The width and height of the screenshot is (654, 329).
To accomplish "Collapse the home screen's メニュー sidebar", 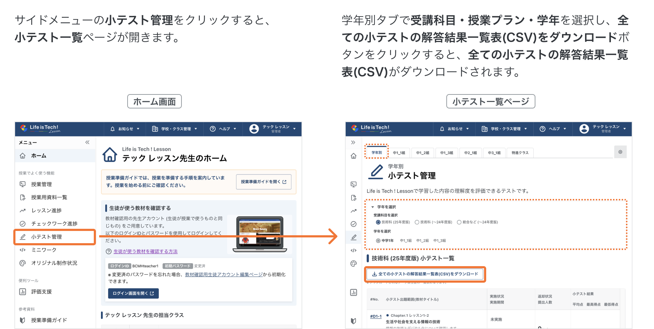I will point(87,143).
